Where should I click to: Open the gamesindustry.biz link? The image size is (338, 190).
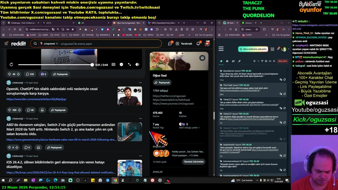[61, 140]
